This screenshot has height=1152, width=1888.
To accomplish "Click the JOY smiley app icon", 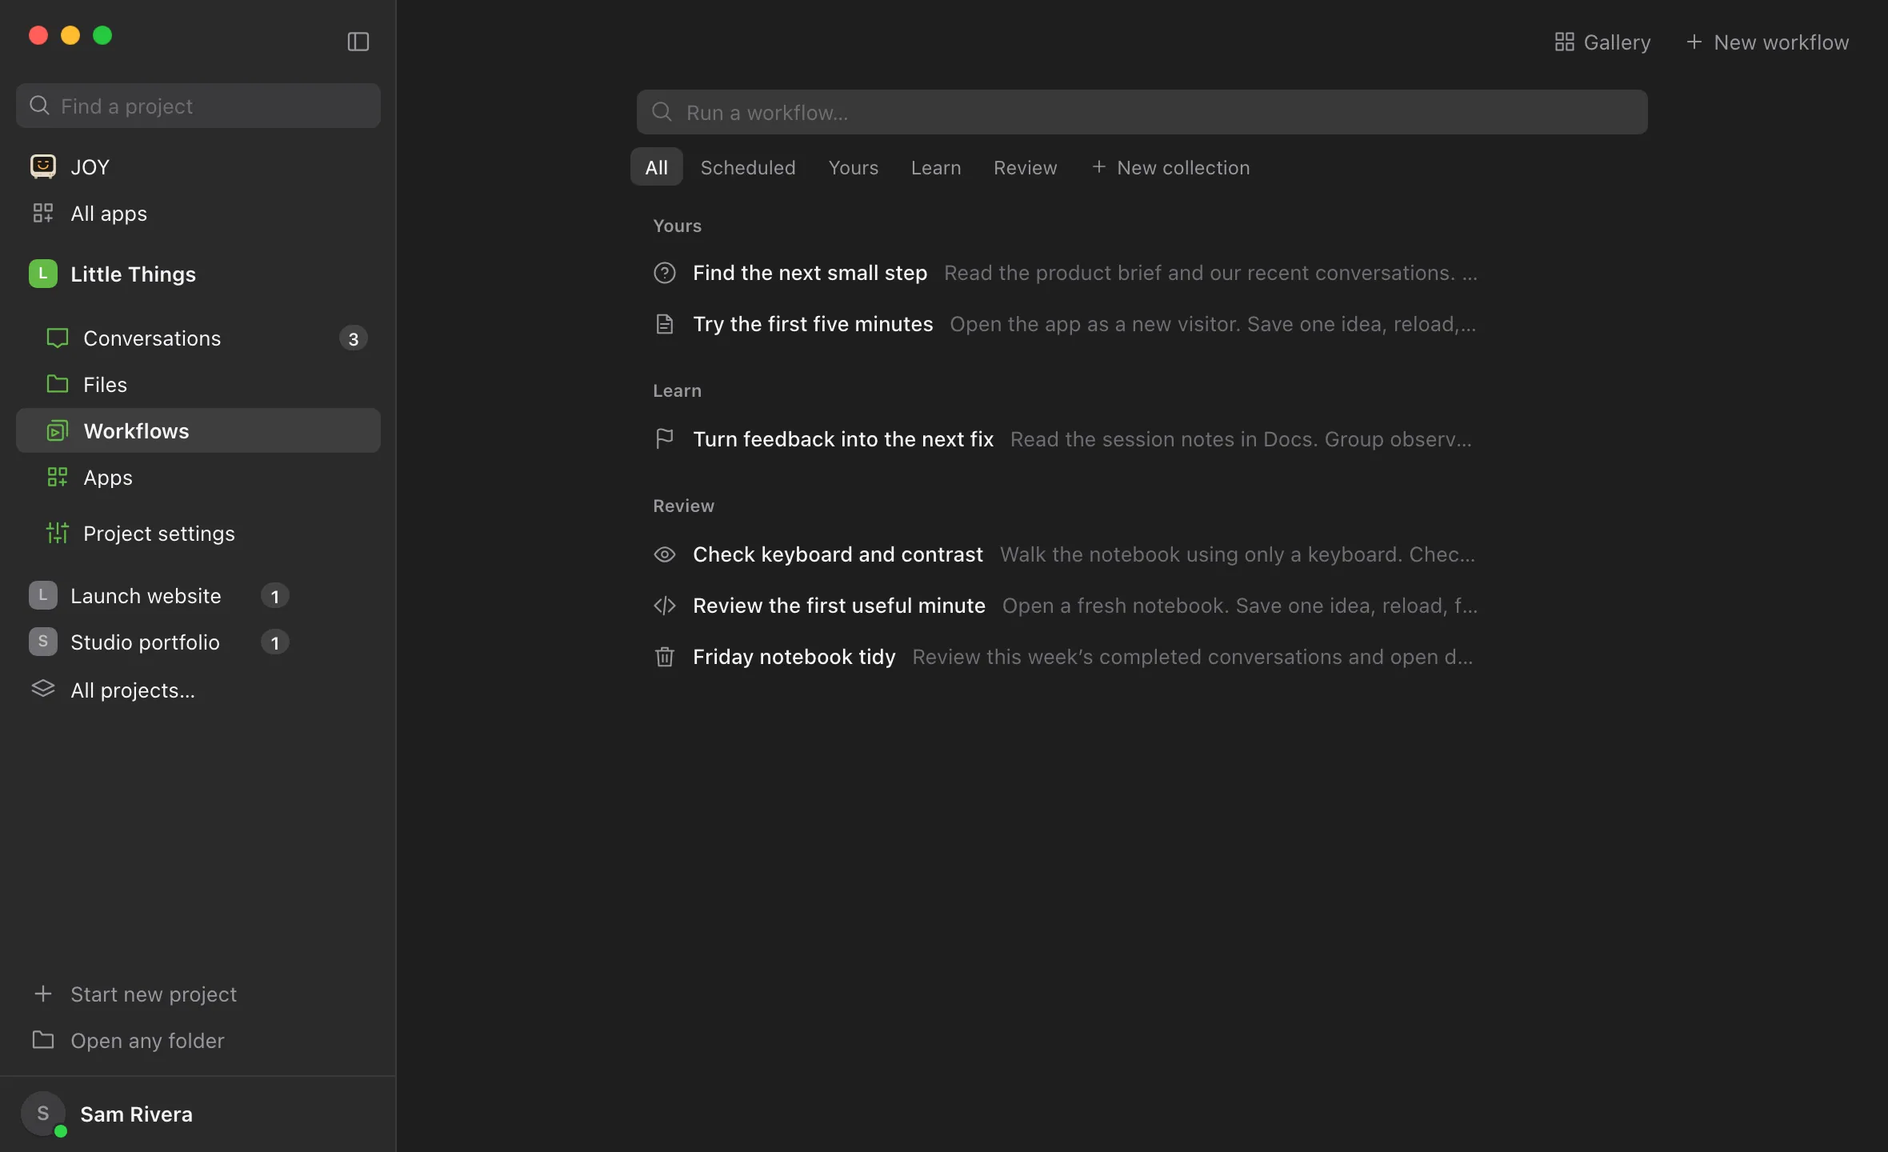I will pyautogui.click(x=43, y=166).
